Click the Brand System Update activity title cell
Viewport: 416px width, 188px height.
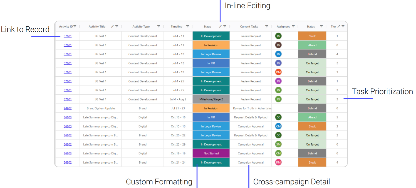[x=101, y=108]
